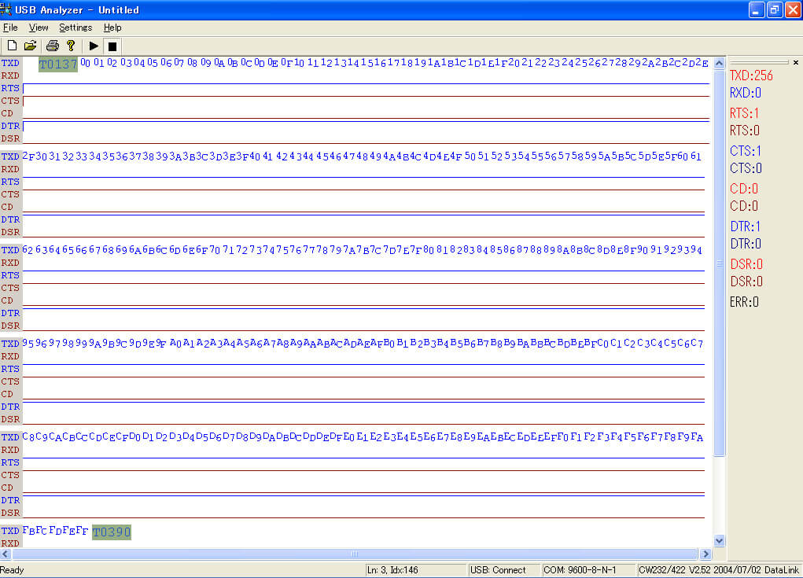Click the blue CTS:1 counter
This screenshot has width=803, height=578.
point(745,151)
